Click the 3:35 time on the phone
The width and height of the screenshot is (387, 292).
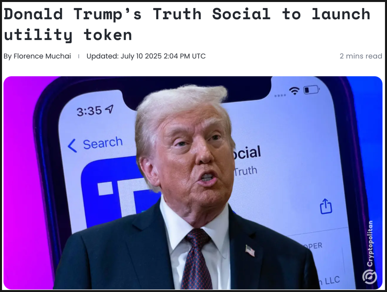pyautogui.click(x=89, y=111)
